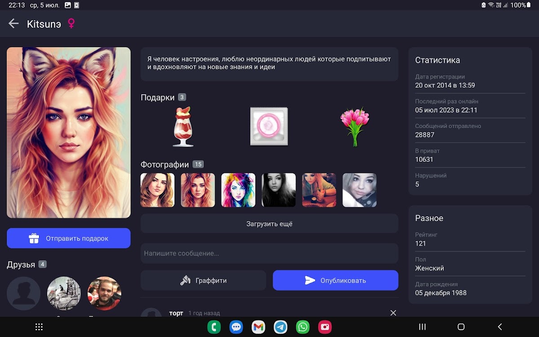Viewport: 539px width, 337px height.
Task: Open the friend with default silhouette avatar
Action: click(x=23, y=293)
